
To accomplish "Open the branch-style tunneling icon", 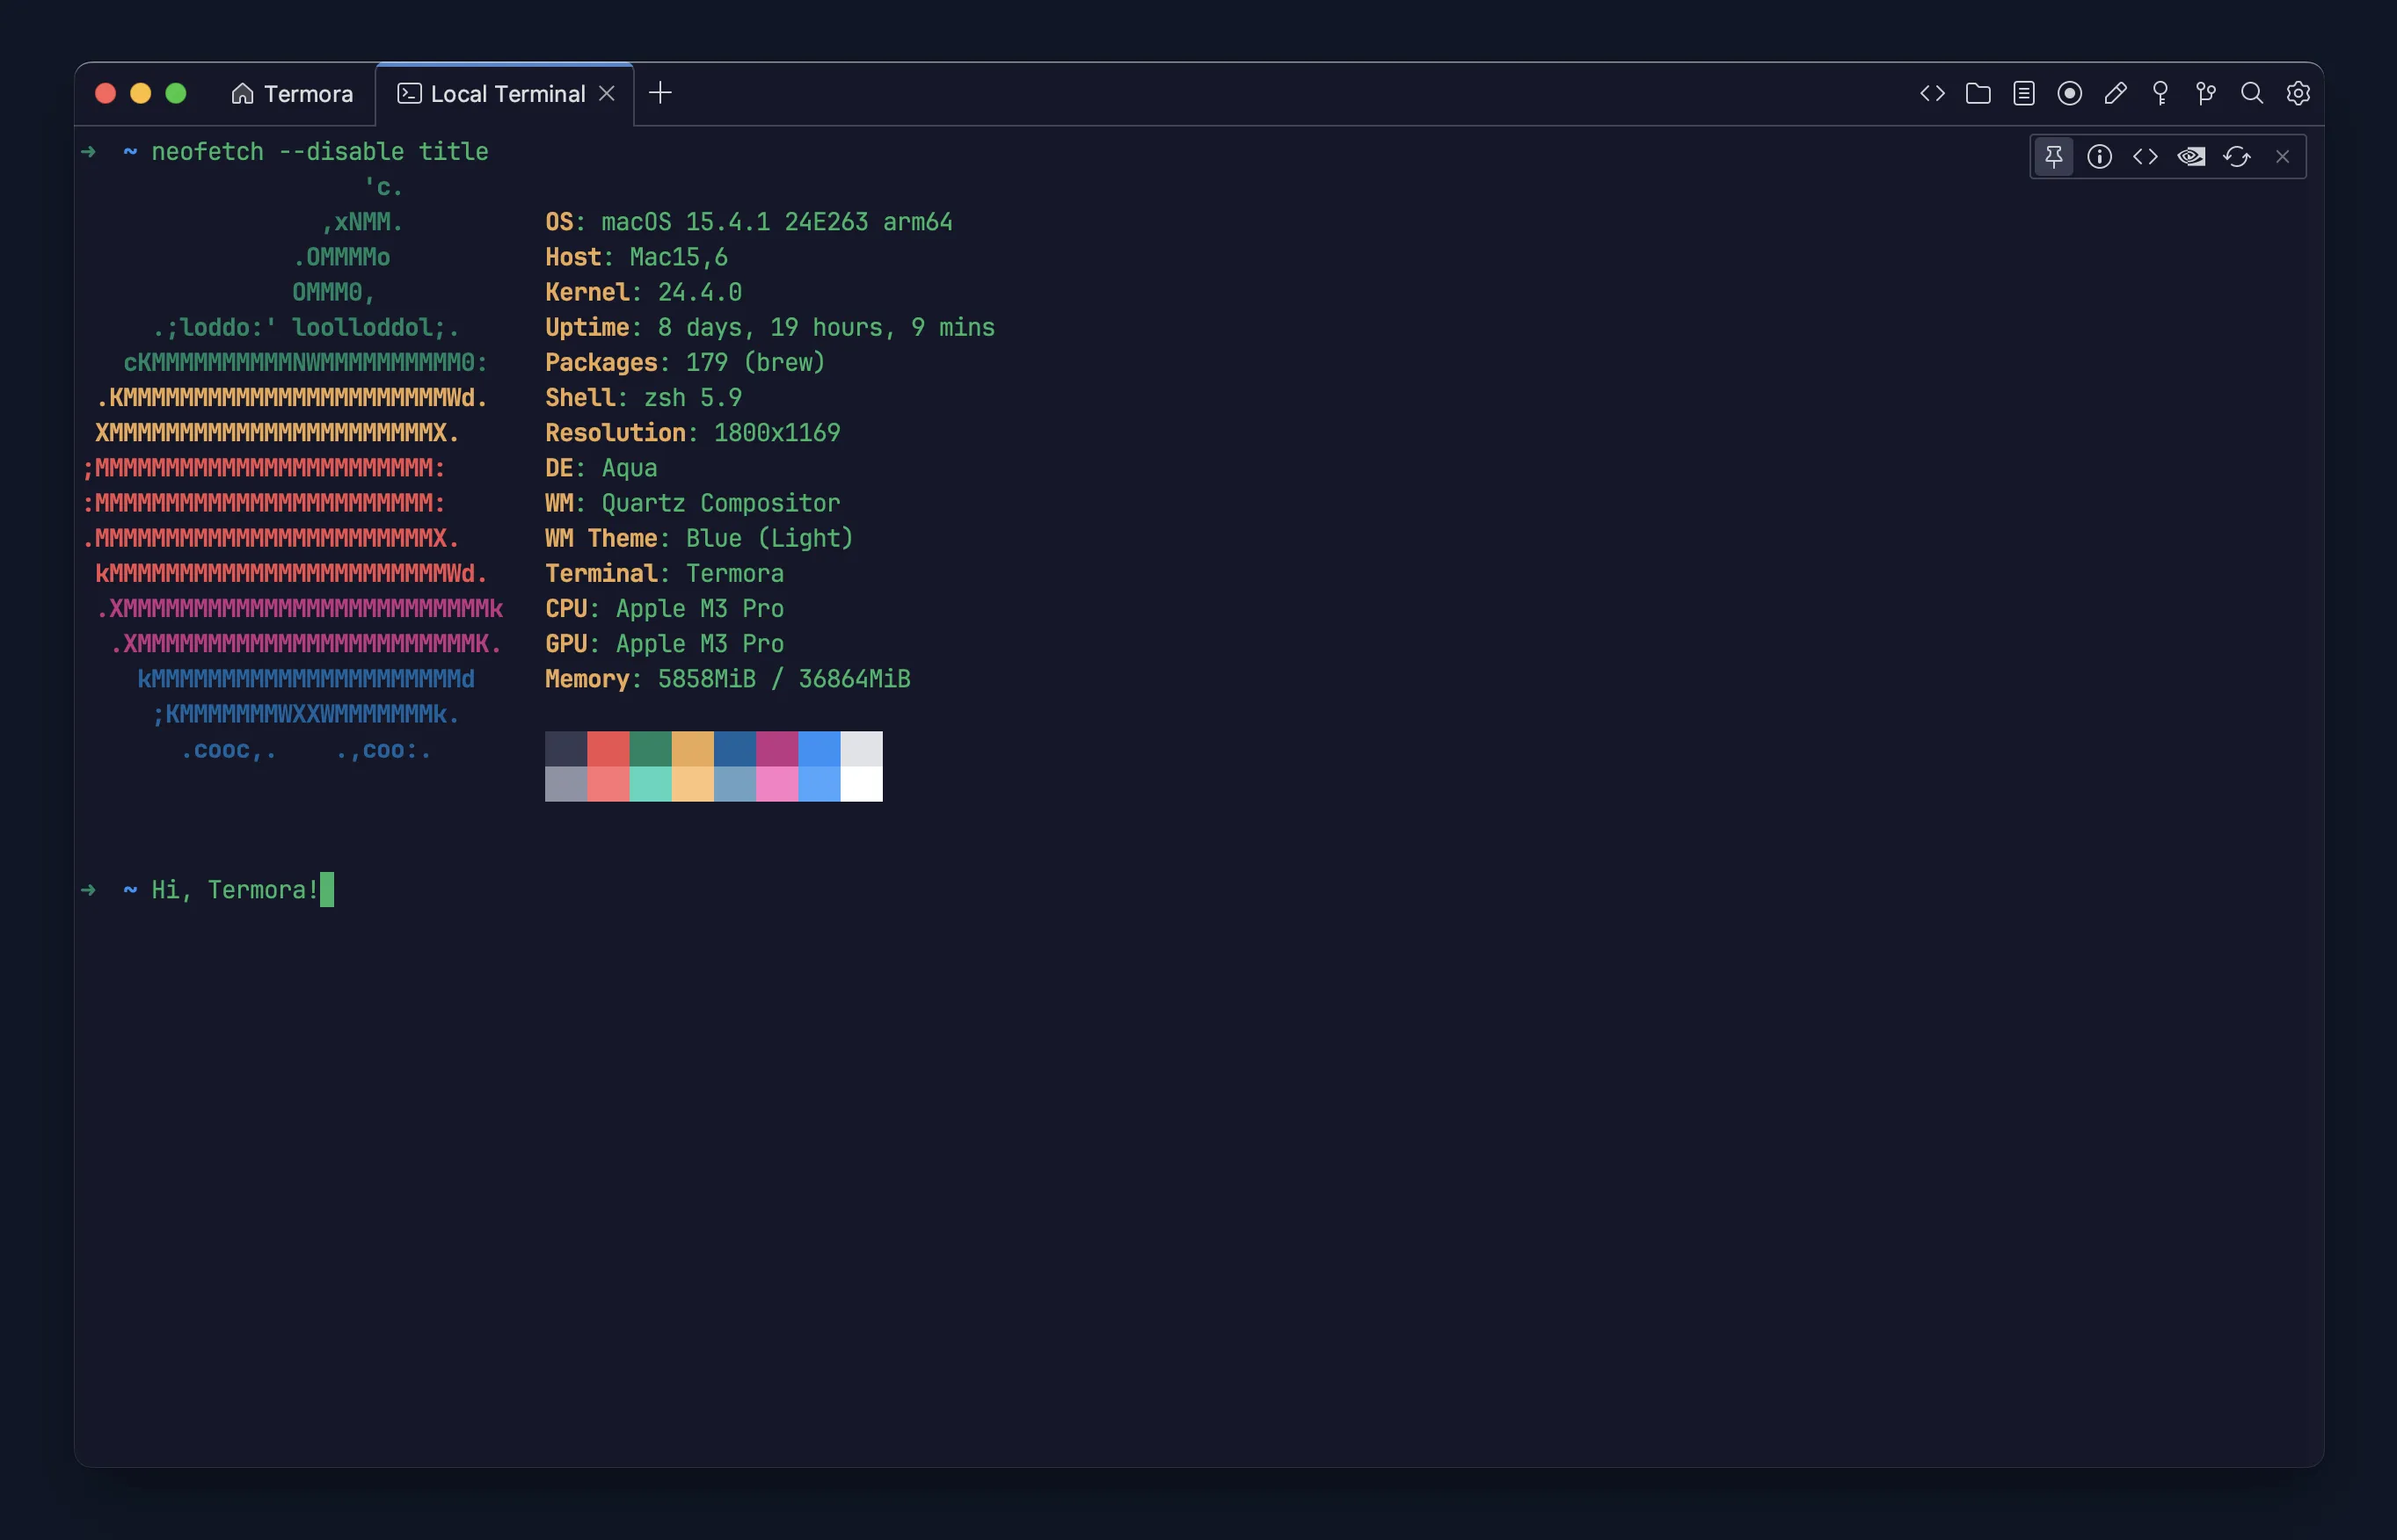I will (2206, 93).
